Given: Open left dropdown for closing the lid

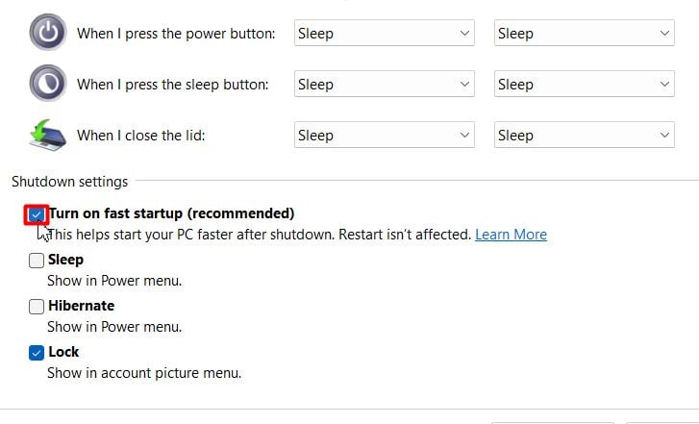Looking at the screenshot, I should coord(385,135).
